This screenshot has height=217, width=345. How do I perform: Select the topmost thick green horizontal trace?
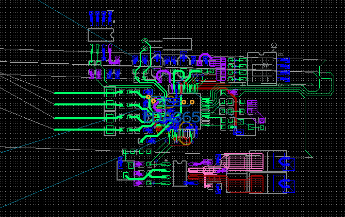coord(85,93)
